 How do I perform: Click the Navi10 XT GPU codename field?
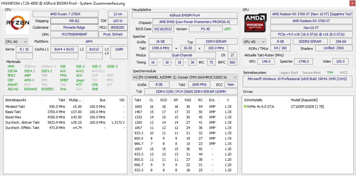(311, 27)
